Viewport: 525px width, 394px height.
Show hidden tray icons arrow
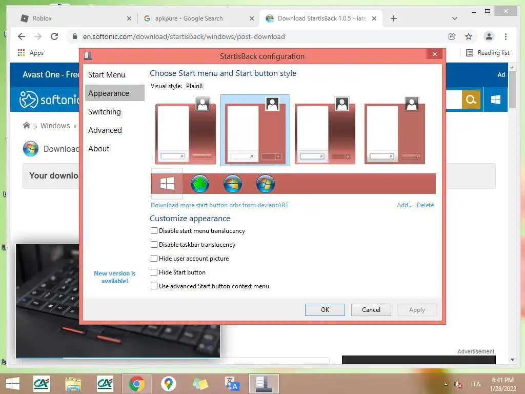(446, 384)
